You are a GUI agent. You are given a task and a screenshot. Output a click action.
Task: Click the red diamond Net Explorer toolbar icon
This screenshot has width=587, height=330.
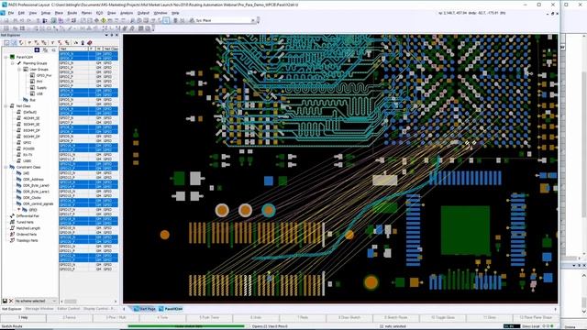(x=90, y=43)
